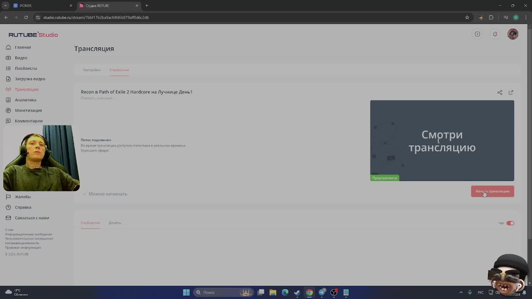Viewport: 532px width, 299px height.
Task: Go back in browser
Action: click(6, 17)
